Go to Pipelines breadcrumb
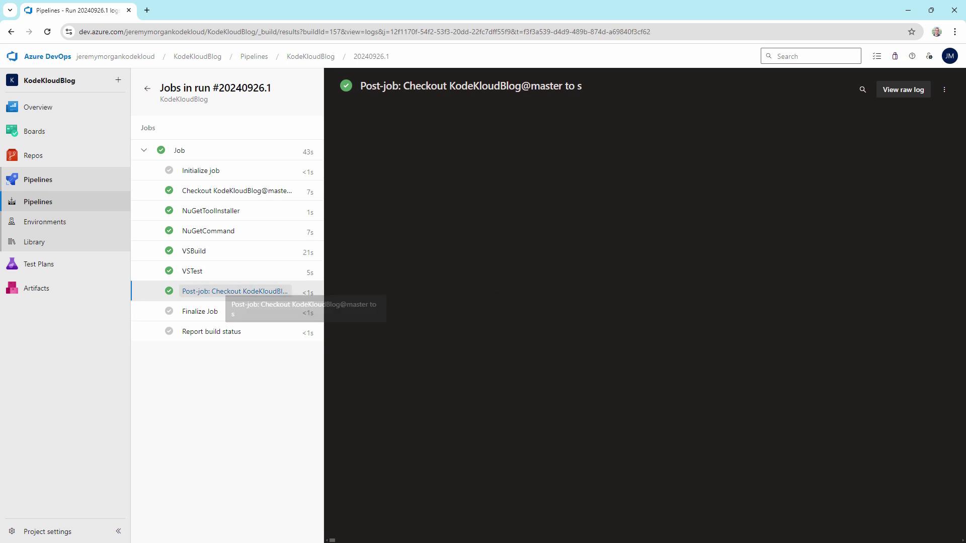966x543 pixels. pos(254,56)
